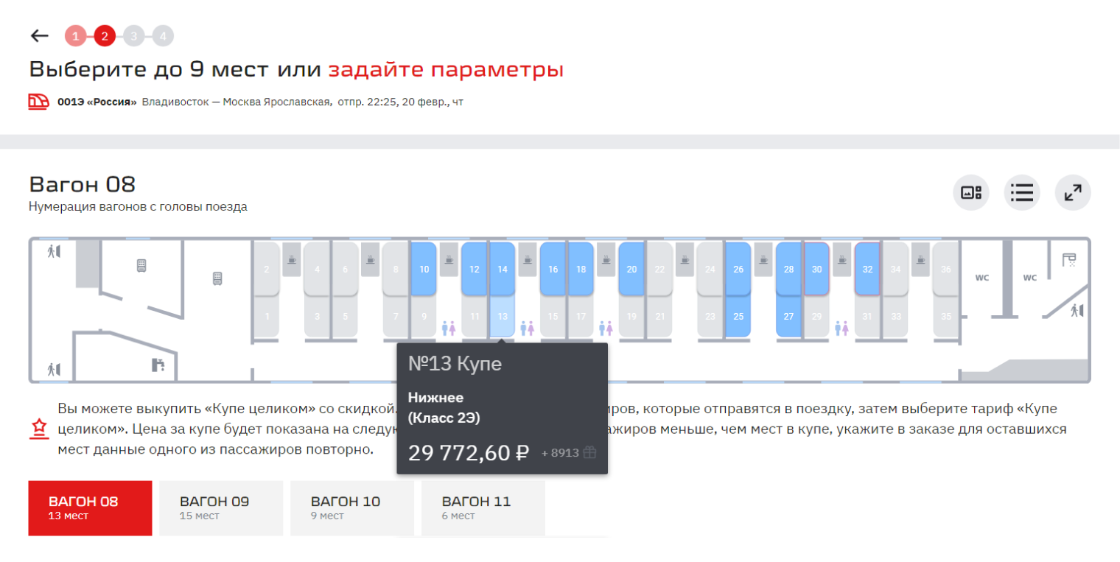The height and width of the screenshot is (562, 1120).
Task: Click the table icon between seats 22 and 24
Action: 685,259
